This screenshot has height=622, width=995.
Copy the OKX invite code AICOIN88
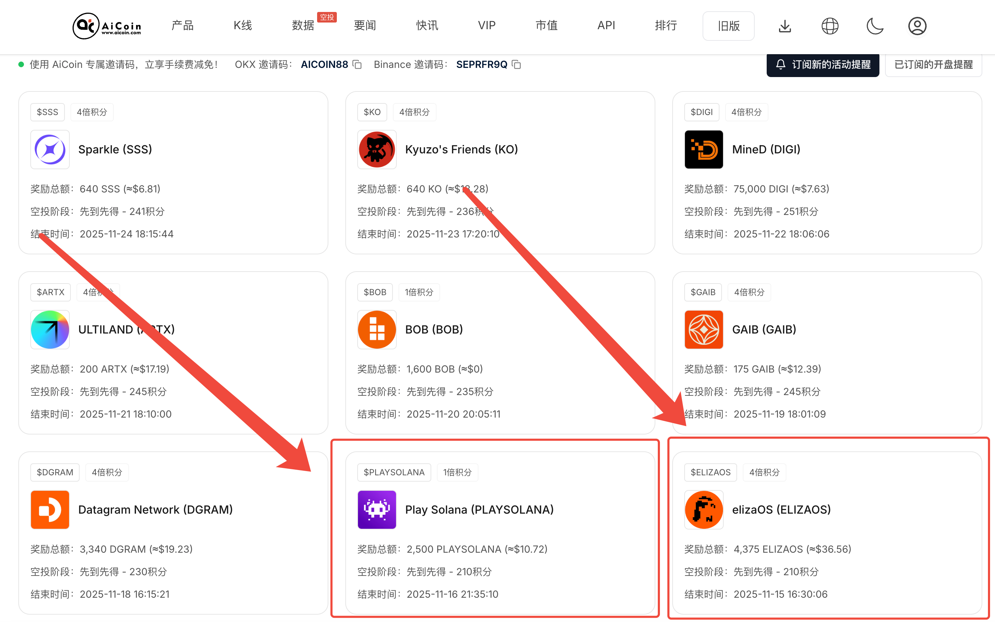[x=357, y=65]
